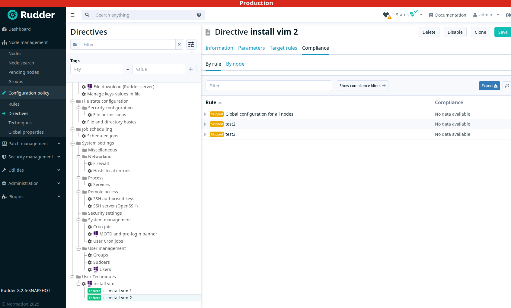Click gear icon next to Firewall
511x308 pixels.
click(x=90, y=164)
